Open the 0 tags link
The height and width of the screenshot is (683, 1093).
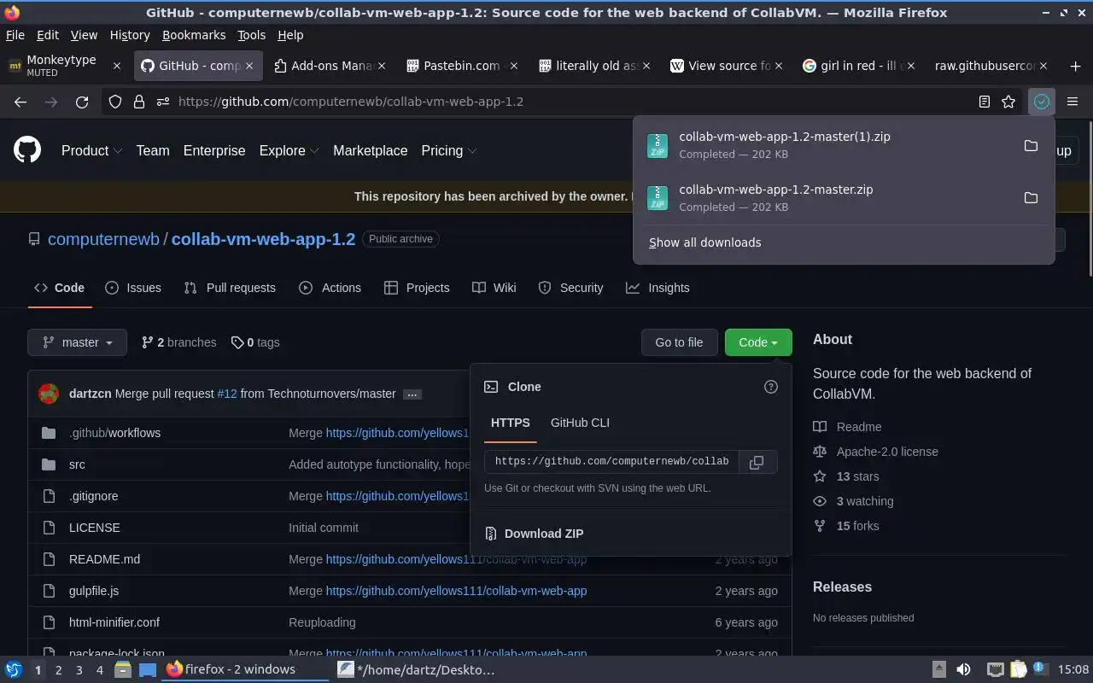(x=255, y=342)
